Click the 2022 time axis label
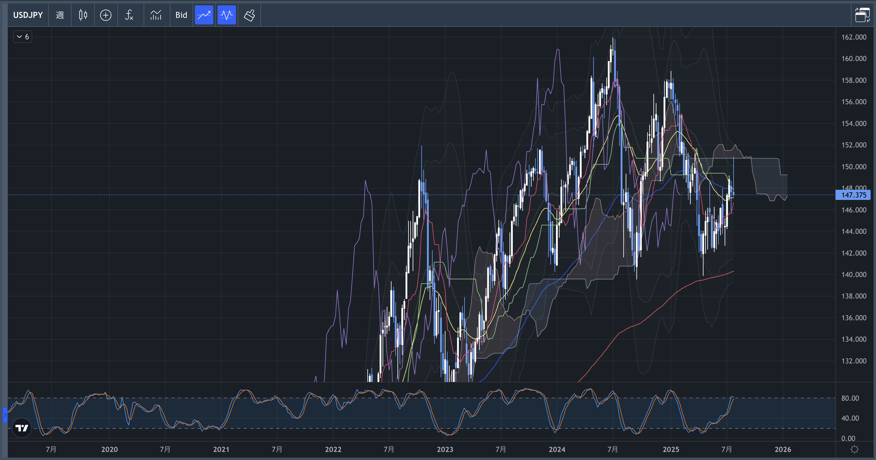This screenshot has width=876, height=460. pyautogui.click(x=333, y=450)
